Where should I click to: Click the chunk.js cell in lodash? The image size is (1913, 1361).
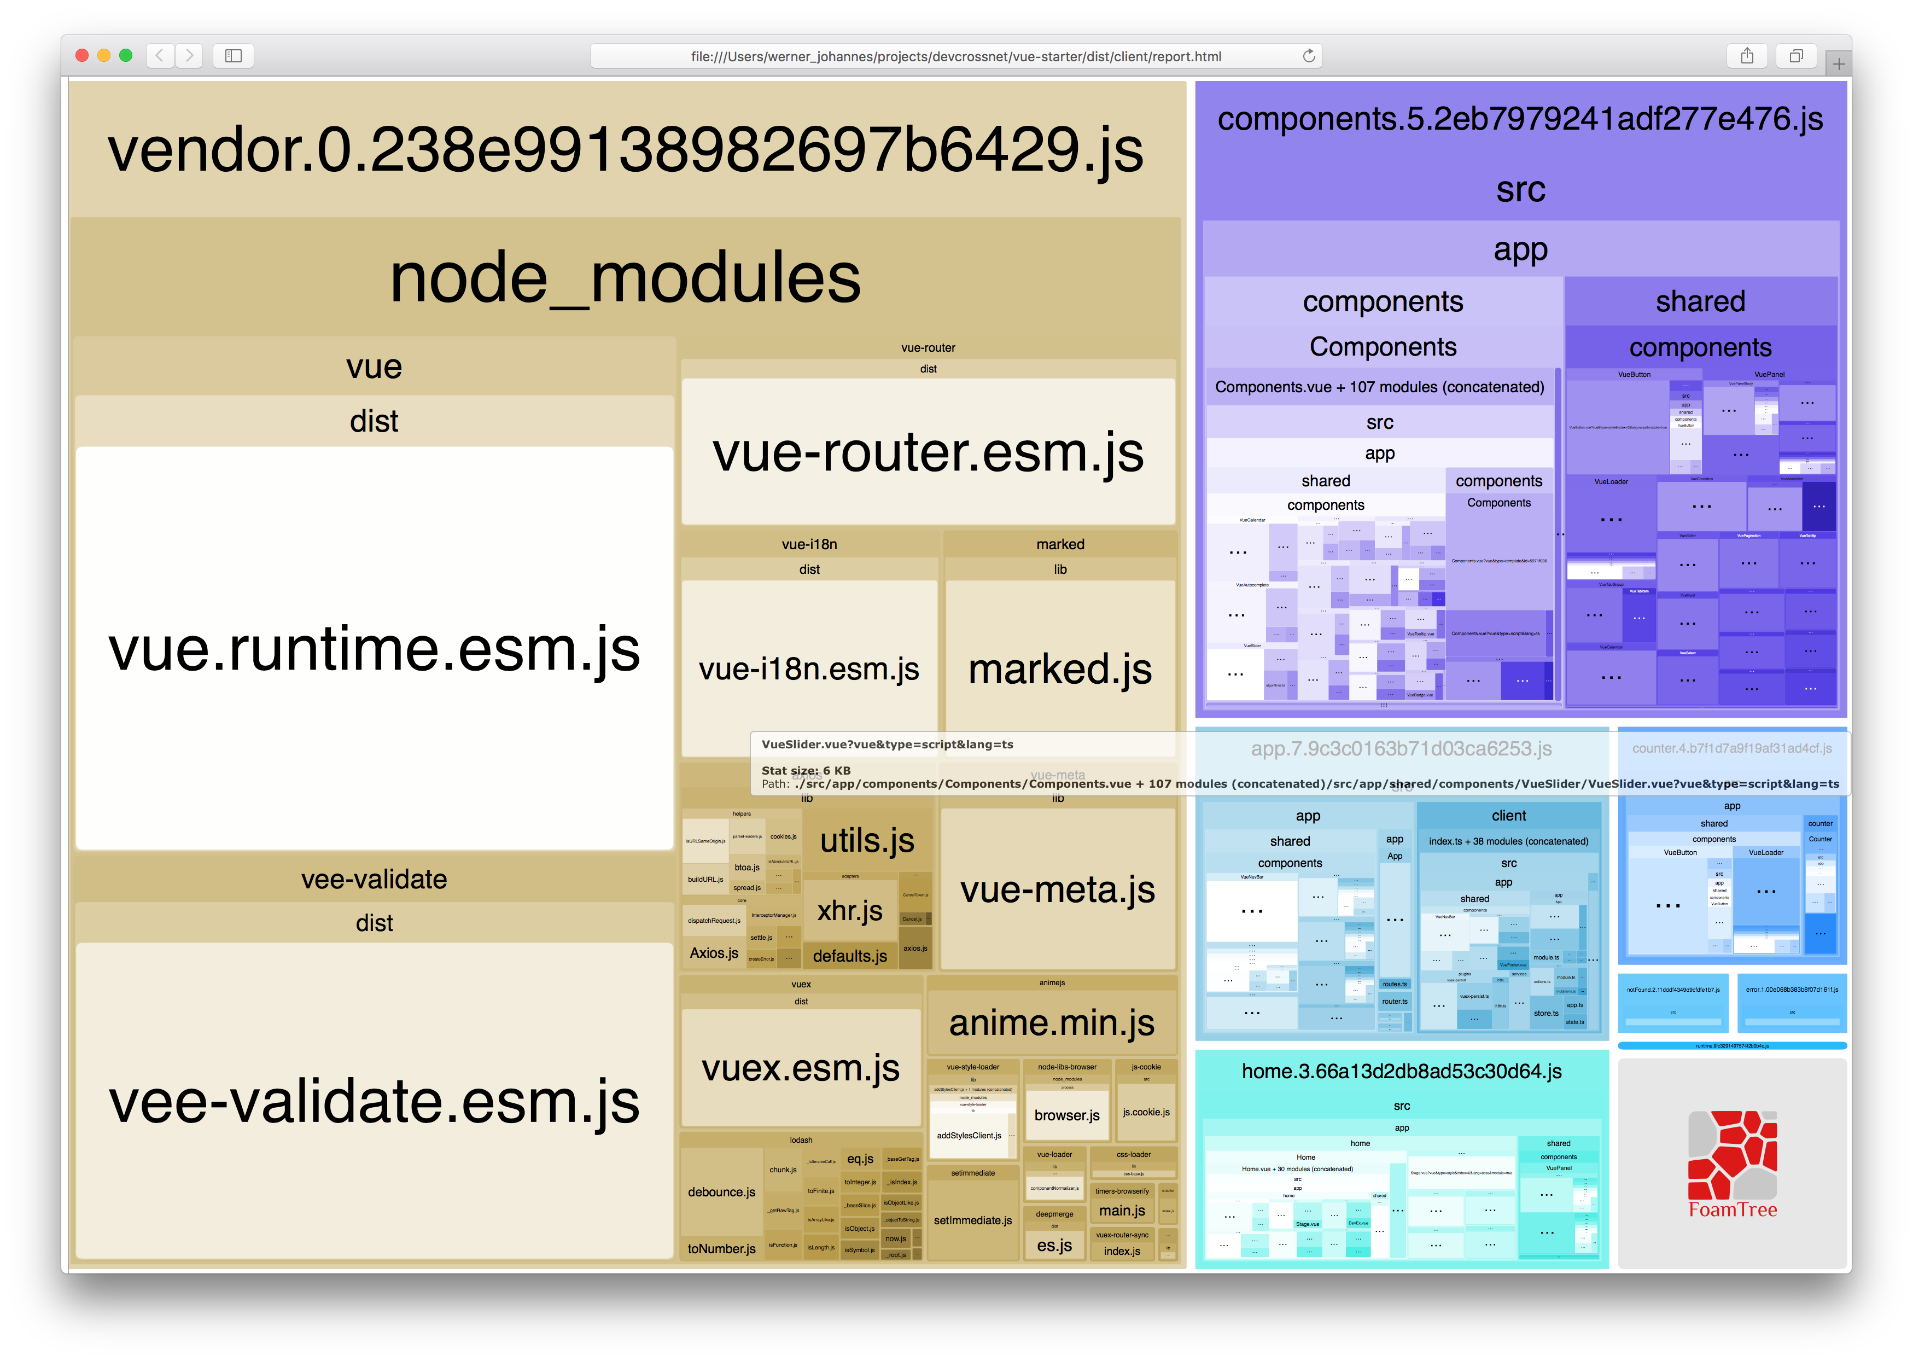tap(783, 1170)
